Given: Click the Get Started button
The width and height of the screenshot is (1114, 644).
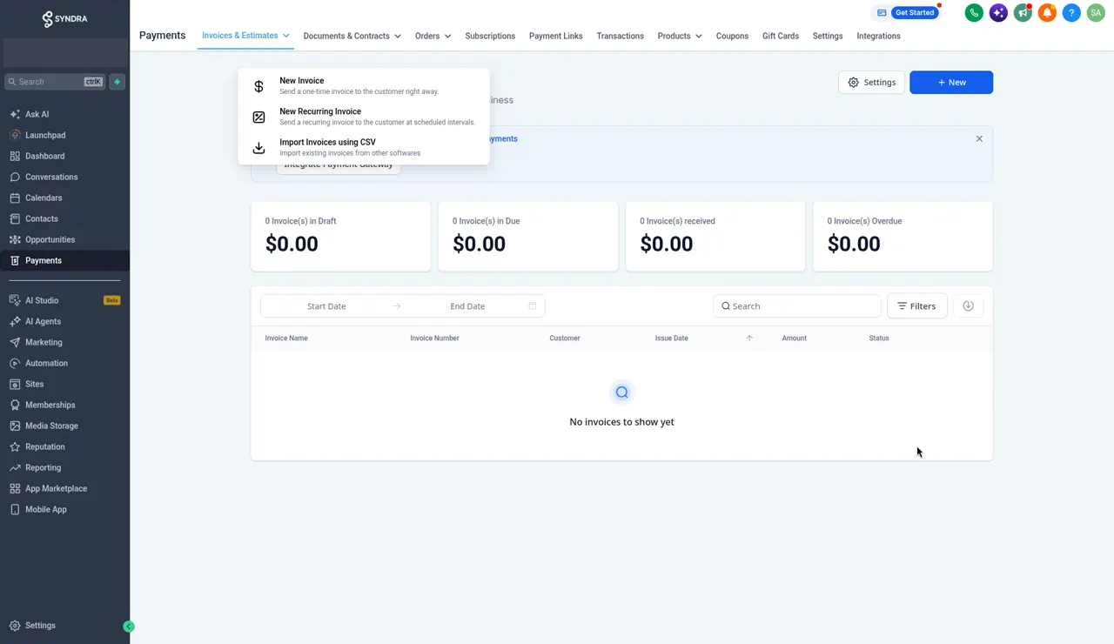Looking at the screenshot, I should 915,13.
